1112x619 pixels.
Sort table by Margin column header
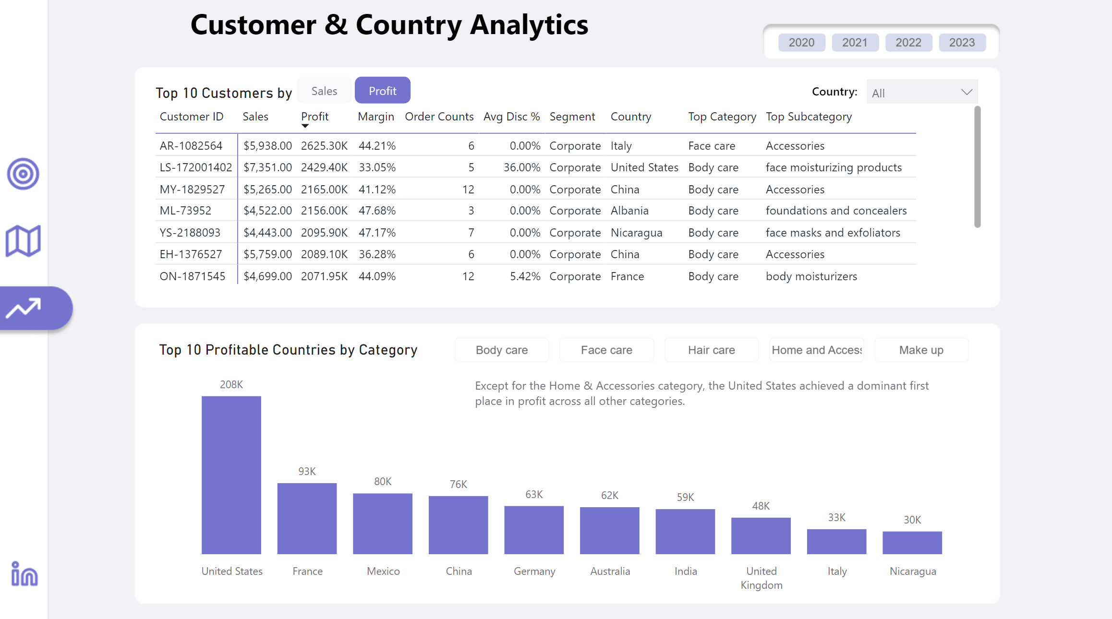(x=375, y=117)
